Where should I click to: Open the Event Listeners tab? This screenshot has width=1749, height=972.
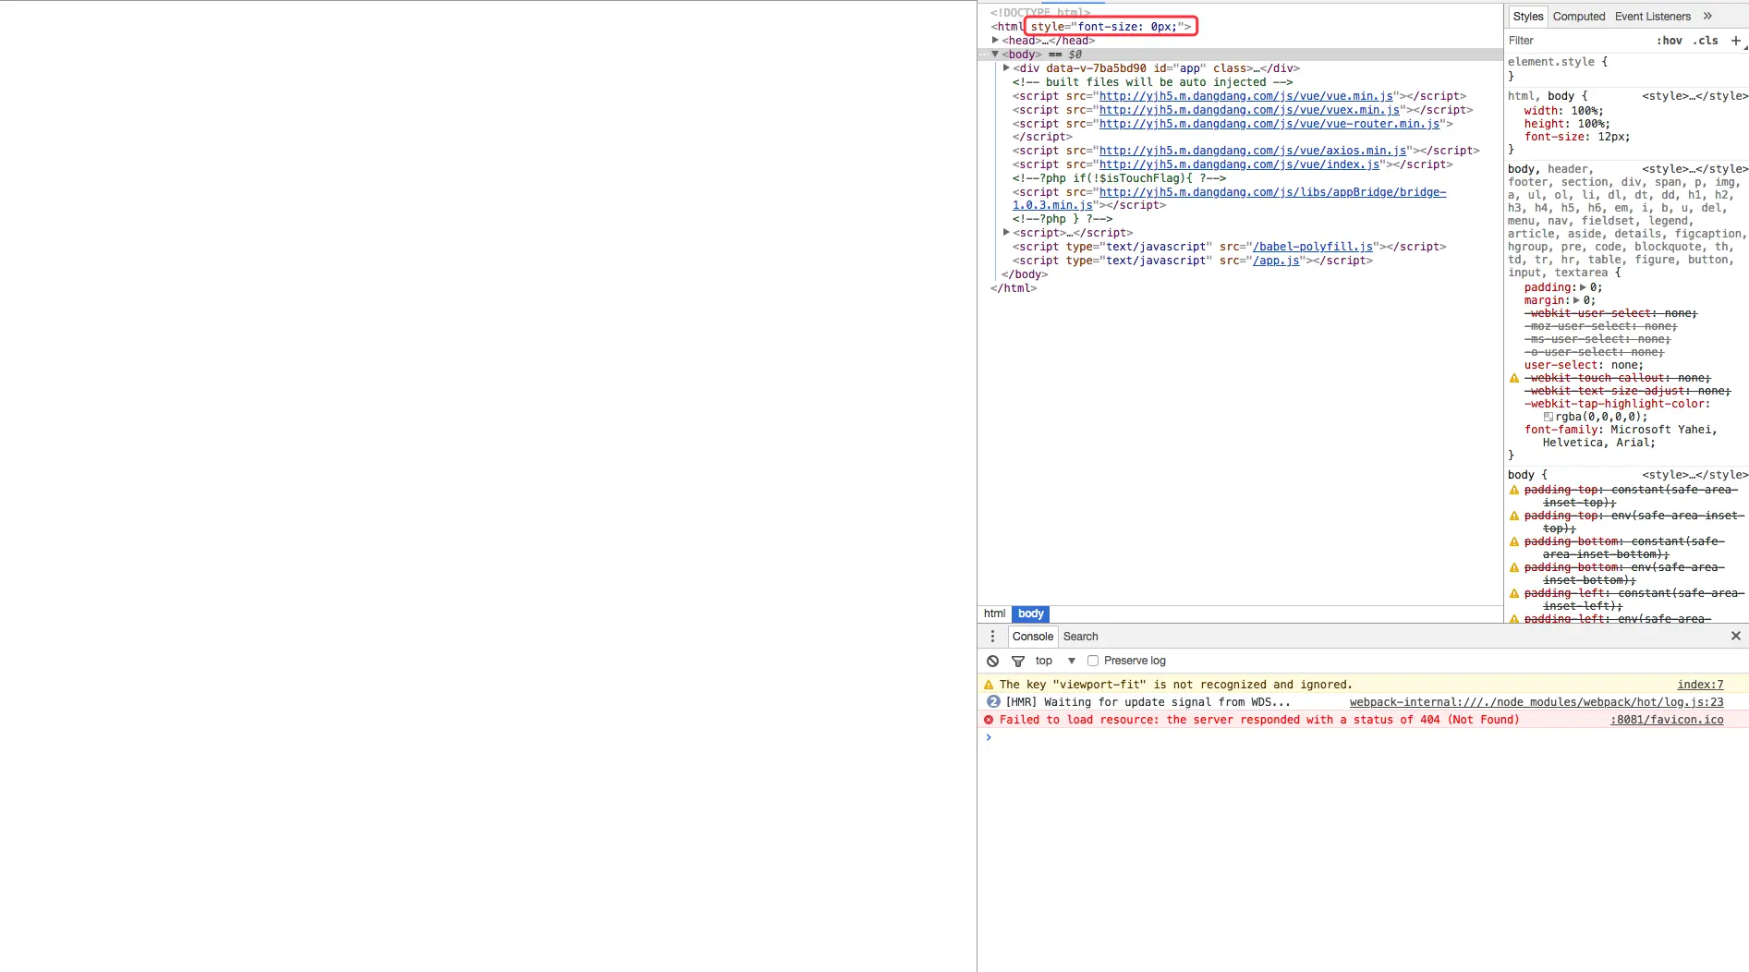tap(1653, 17)
